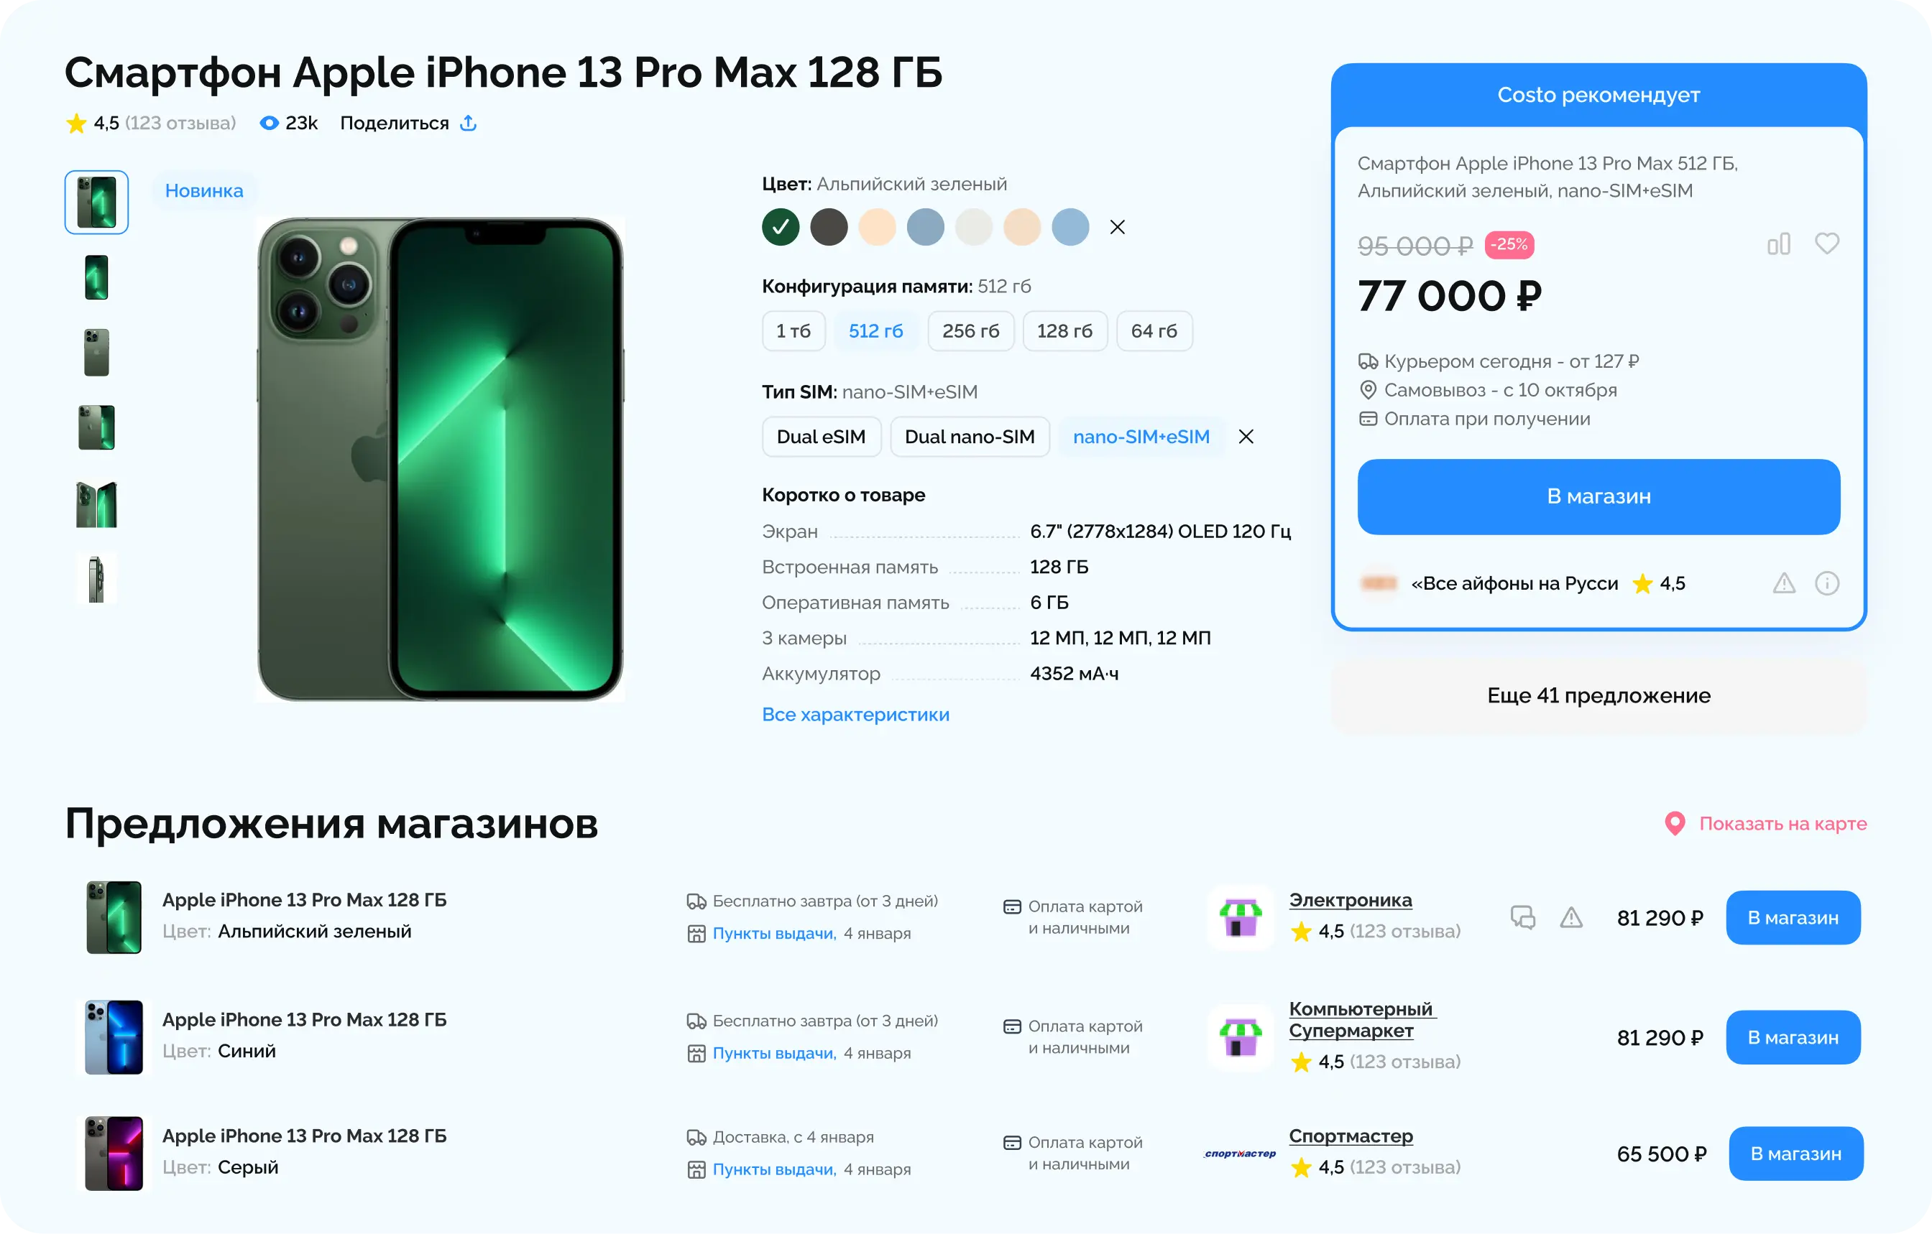This screenshot has height=1234, width=1932.
Task: Select the 256 гб memory option
Action: tap(971, 331)
